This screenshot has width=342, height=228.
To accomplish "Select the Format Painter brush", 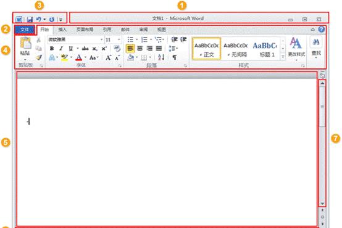I will [x=39, y=57].
